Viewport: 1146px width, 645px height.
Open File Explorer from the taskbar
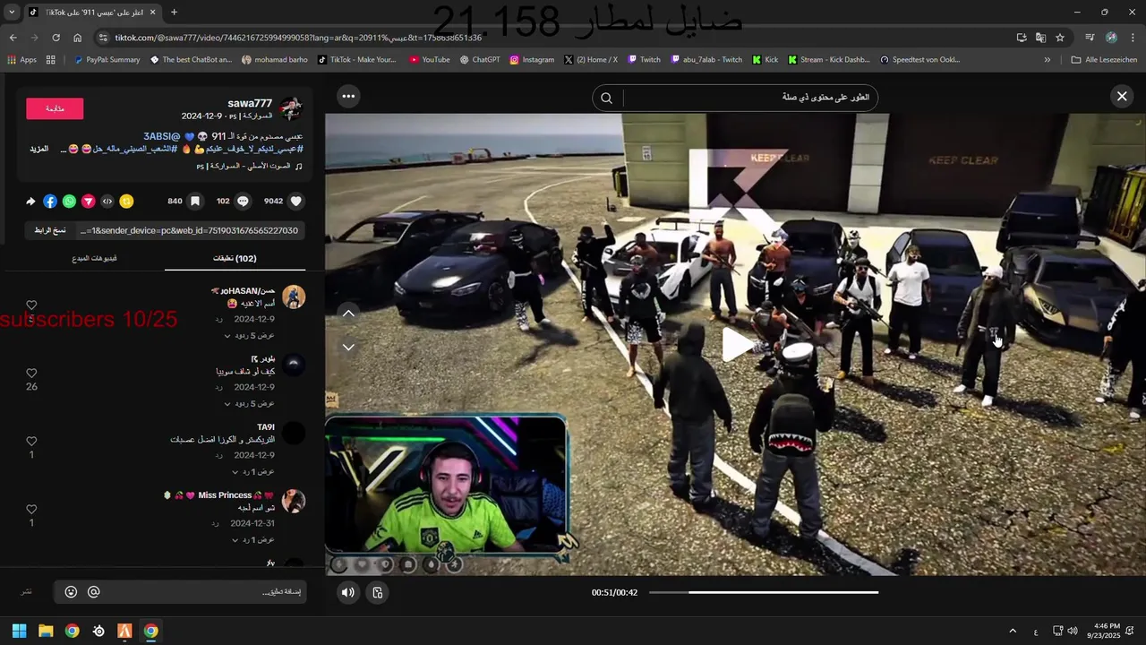[46, 631]
